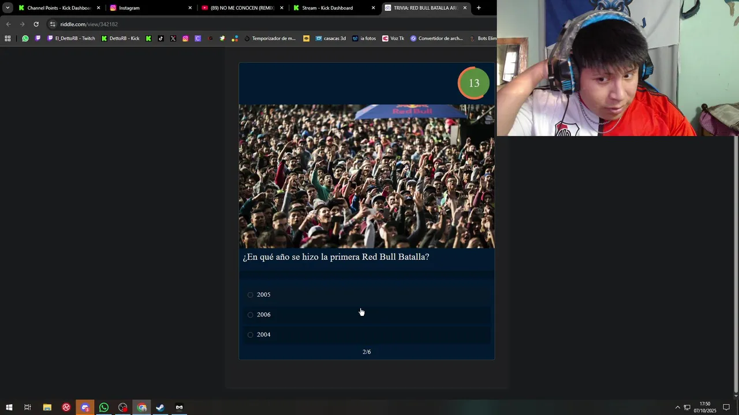Click the page vertical scrollbar
Screen dimensions: 739x415
pyautogui.click(x=736, y=265)
